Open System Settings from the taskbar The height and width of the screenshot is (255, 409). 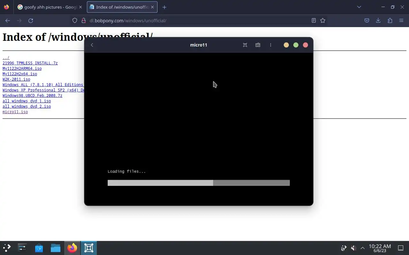click(22, 248)
